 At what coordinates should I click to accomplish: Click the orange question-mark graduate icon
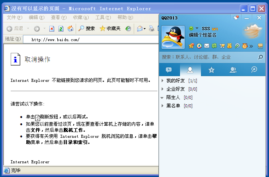[x=245, y=46]
